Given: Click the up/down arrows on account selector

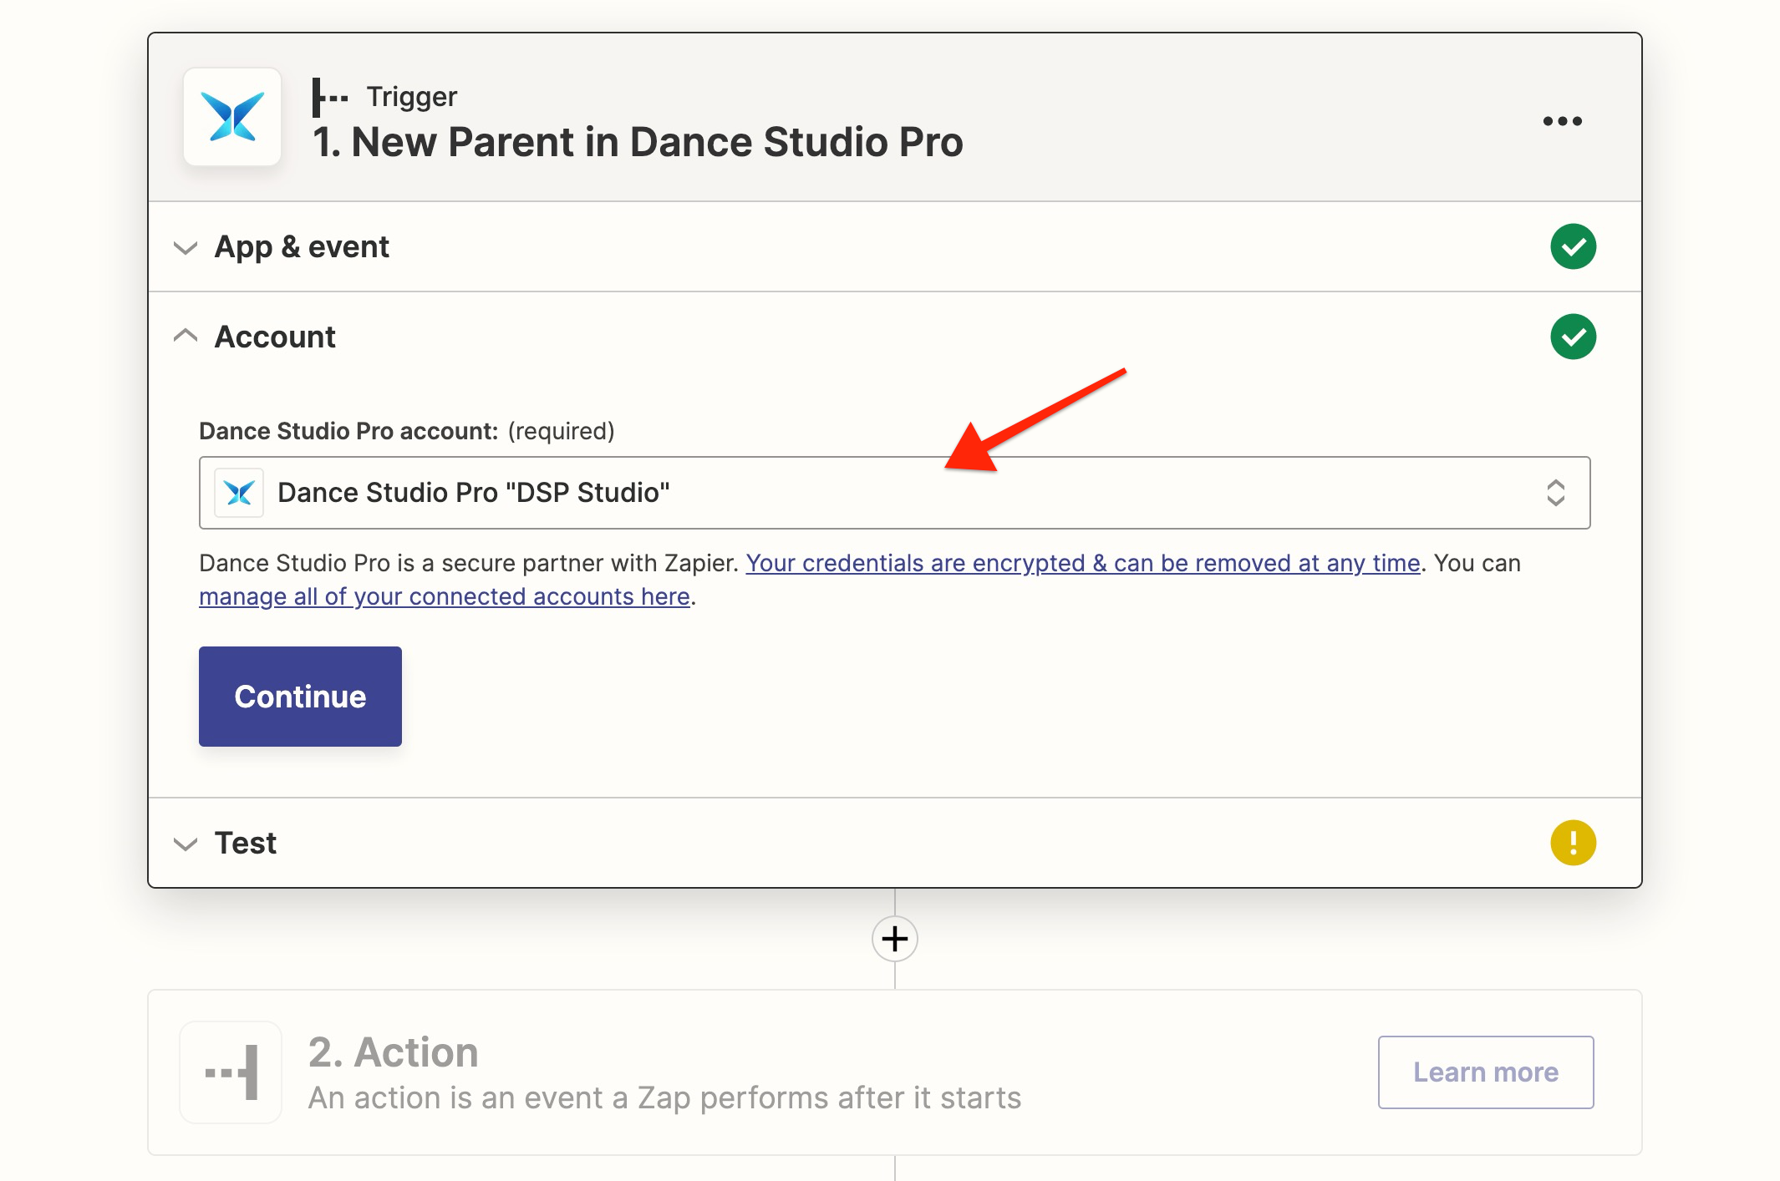Looking at the screenshot, I should click(1555, 493).
